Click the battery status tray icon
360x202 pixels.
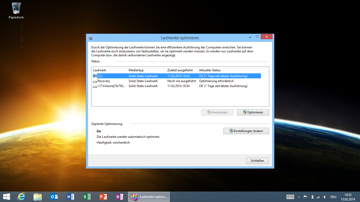(x=312, y=197)
